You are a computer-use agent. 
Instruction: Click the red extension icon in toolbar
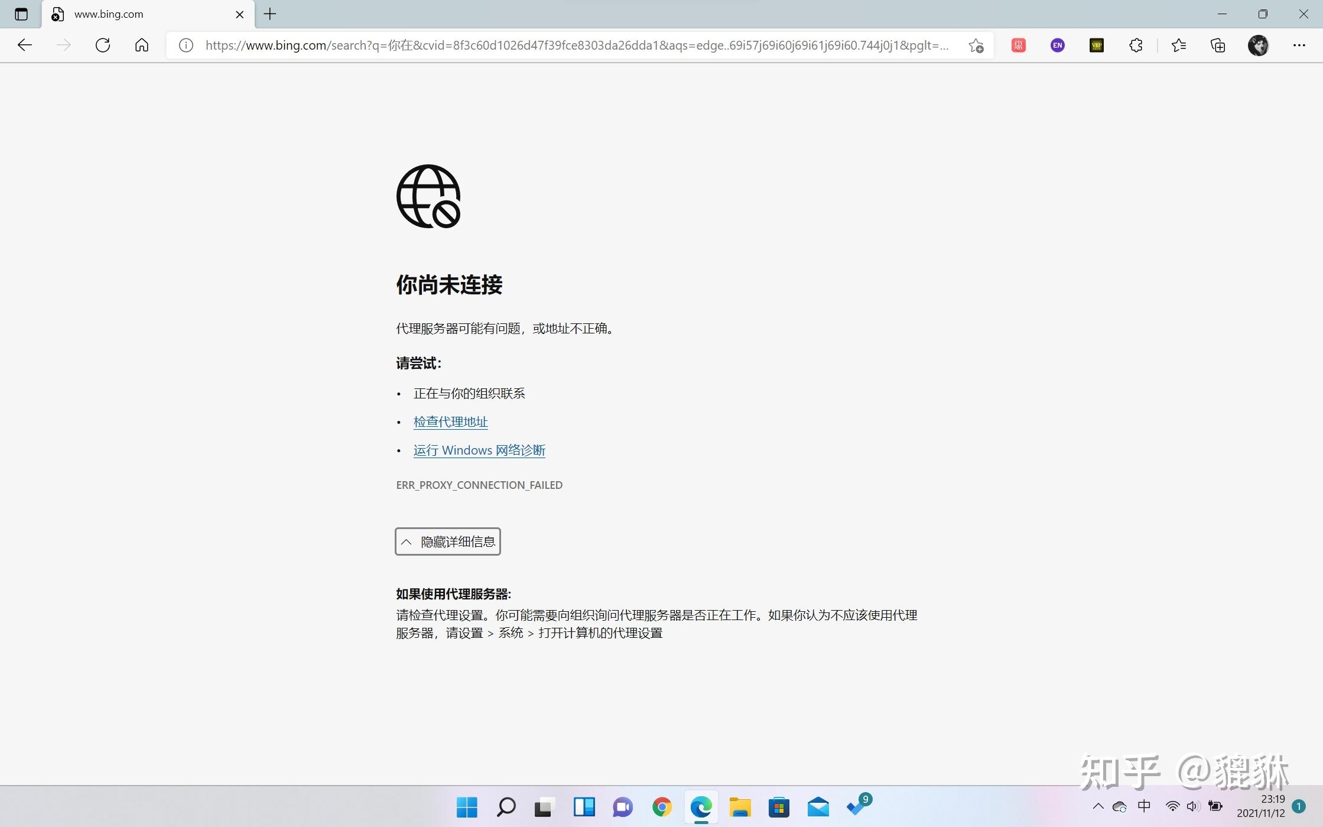coord(1018,45)
